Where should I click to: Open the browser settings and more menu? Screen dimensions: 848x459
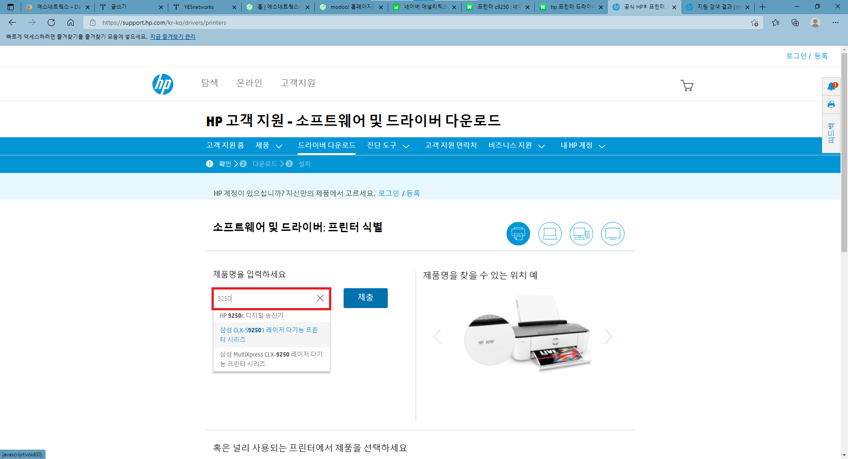click(836, 23)
